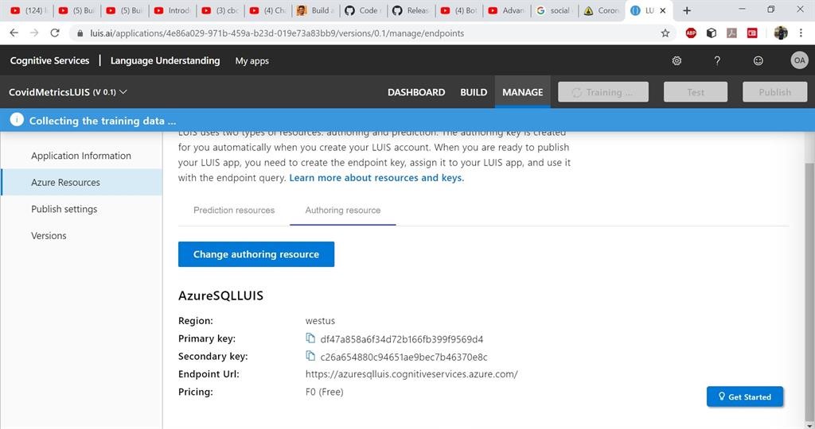Open the PDF extension icon
The width and height of the screenshot is (815, 429).
pos(731,33)
